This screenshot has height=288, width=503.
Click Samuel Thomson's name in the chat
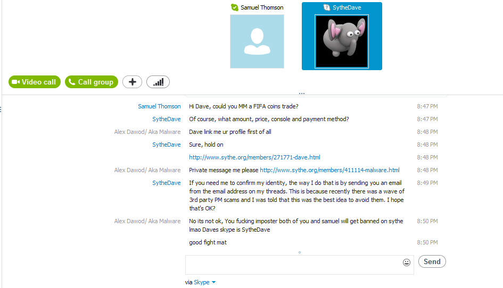(159, 106)
